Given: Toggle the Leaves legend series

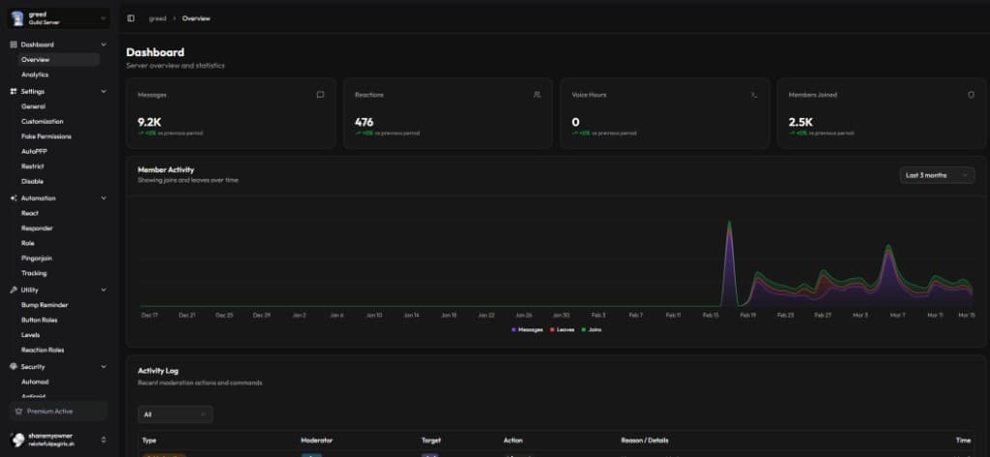Looking at the screenshot, I should click(562, 329).
